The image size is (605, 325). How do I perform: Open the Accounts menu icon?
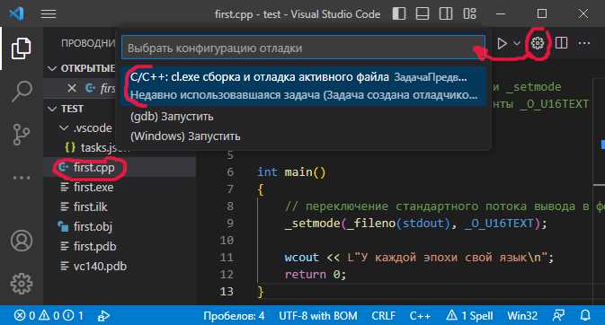[22, 241]
